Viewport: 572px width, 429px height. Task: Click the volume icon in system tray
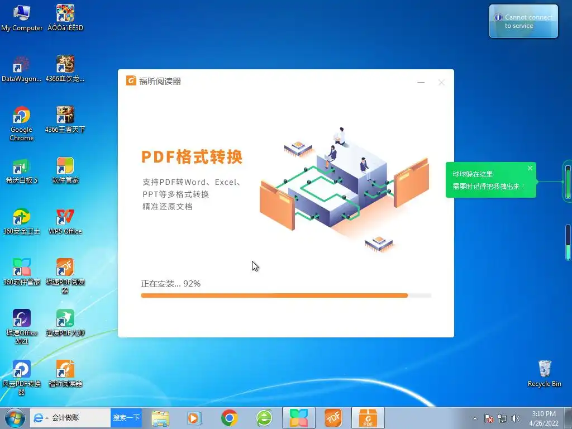click(516, 418)
